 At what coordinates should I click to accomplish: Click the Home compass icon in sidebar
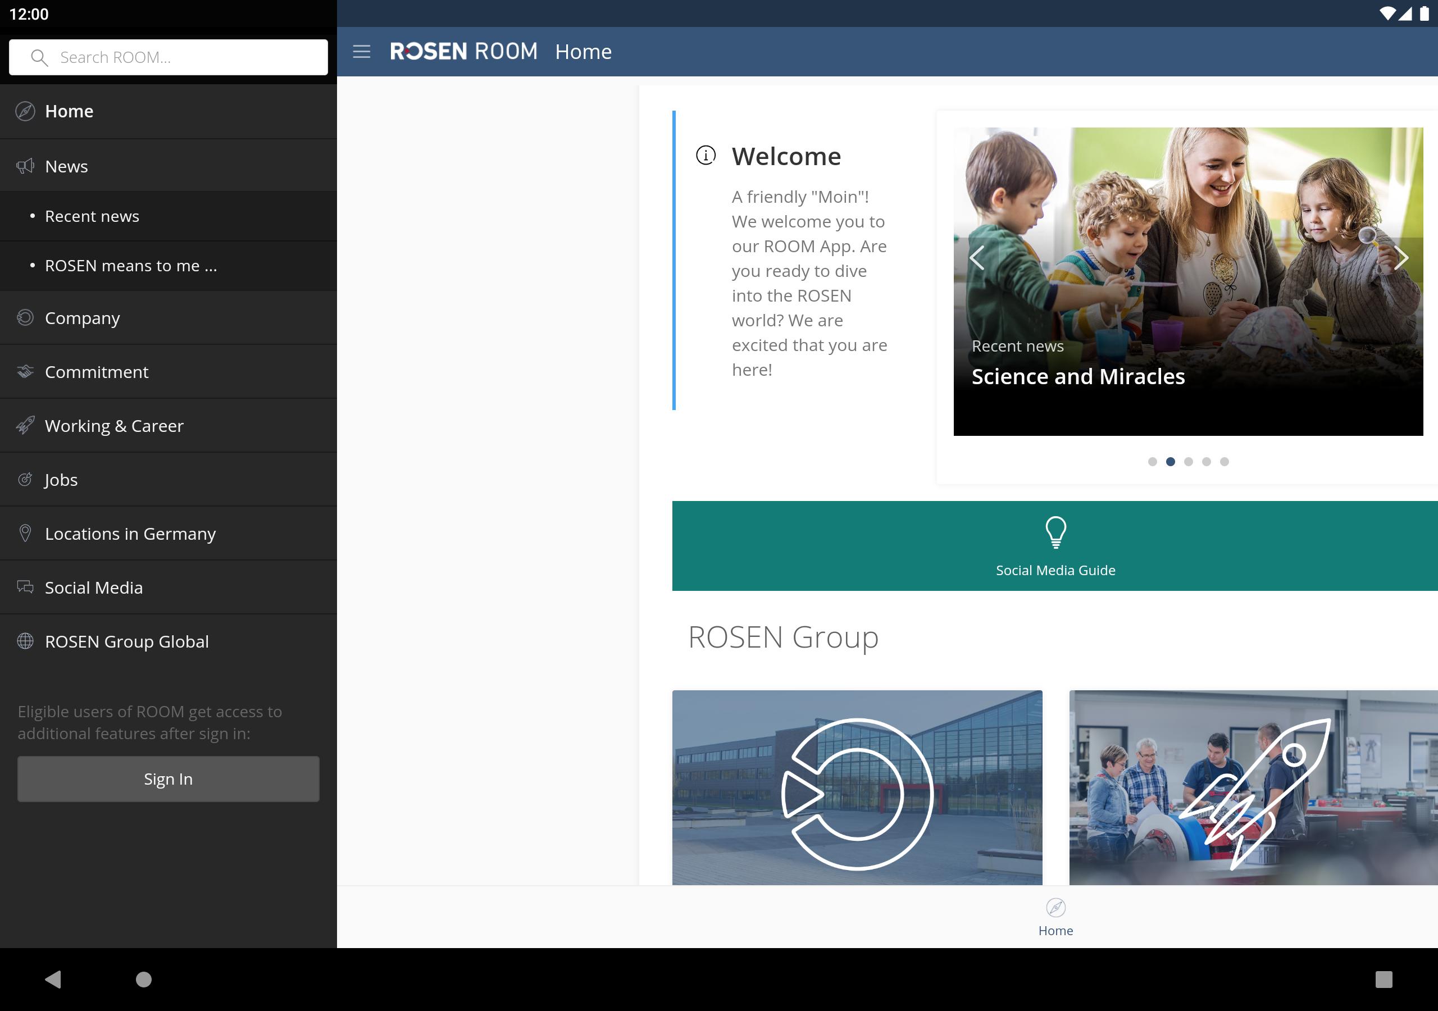click(x=25, y=111)
